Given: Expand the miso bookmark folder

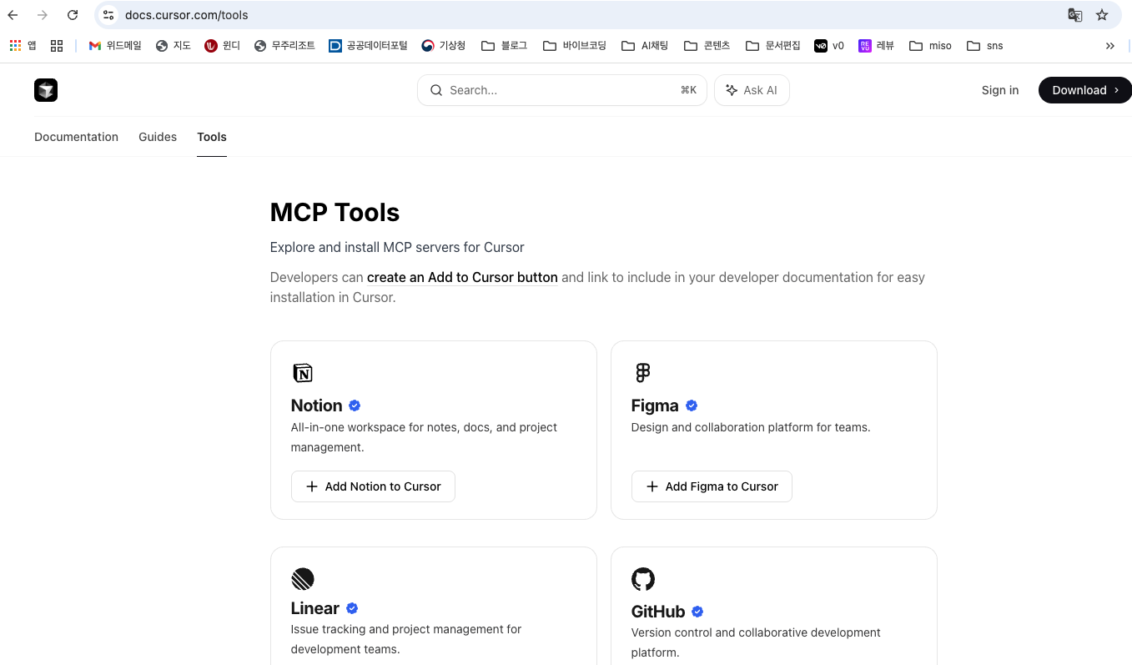Looking at the screenshot, I should tap(930, 46).
